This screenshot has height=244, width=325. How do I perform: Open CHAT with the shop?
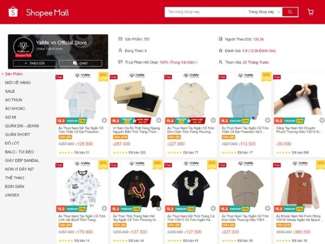coord(80,63)
